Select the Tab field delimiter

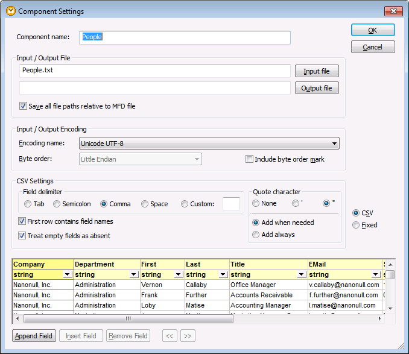click(x=28, y=204)
